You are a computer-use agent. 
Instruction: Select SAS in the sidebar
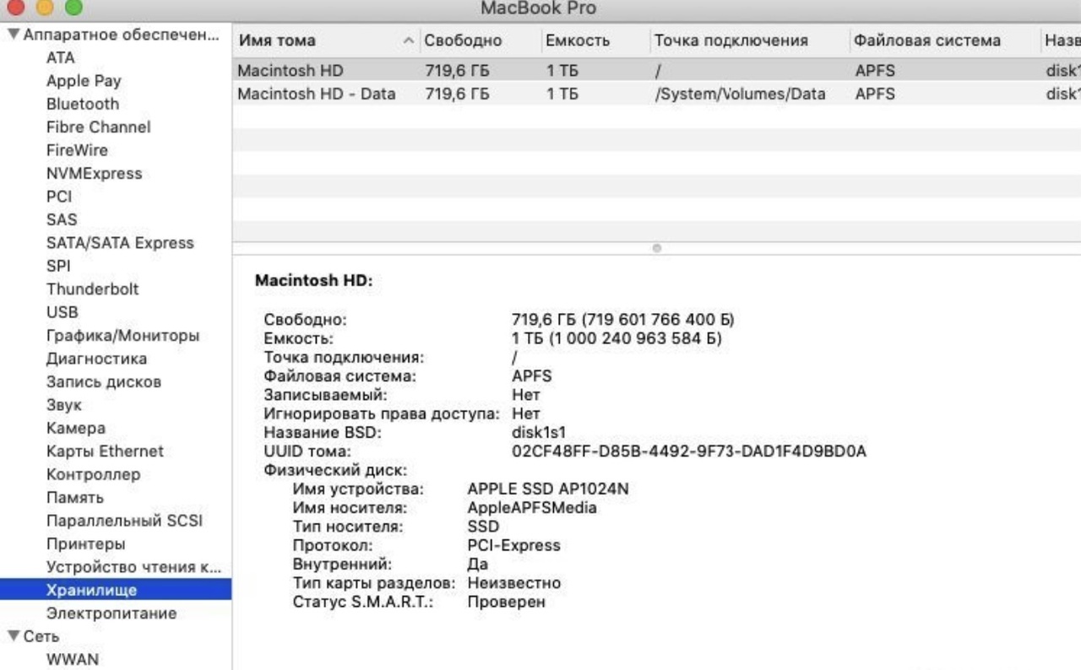62,219
